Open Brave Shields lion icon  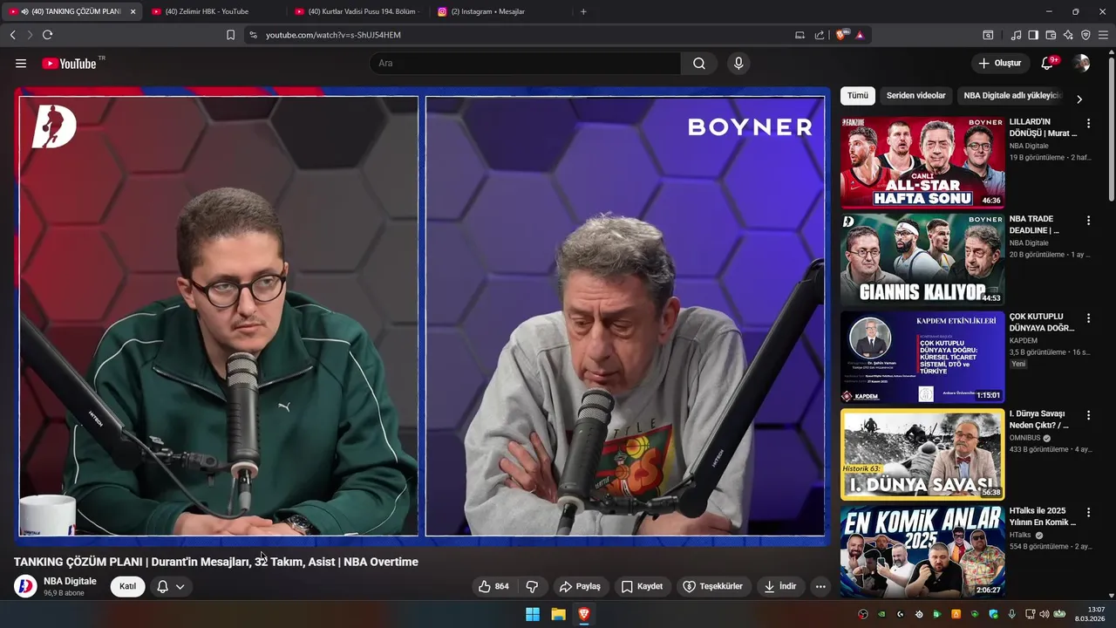coord(841,35)
